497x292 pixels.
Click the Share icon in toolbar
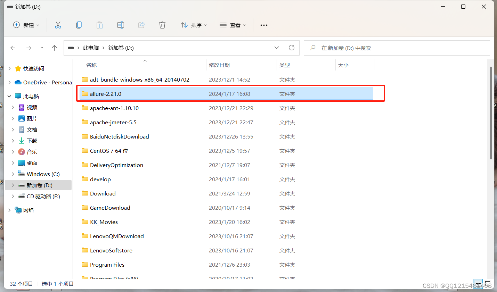click(141, 25)
